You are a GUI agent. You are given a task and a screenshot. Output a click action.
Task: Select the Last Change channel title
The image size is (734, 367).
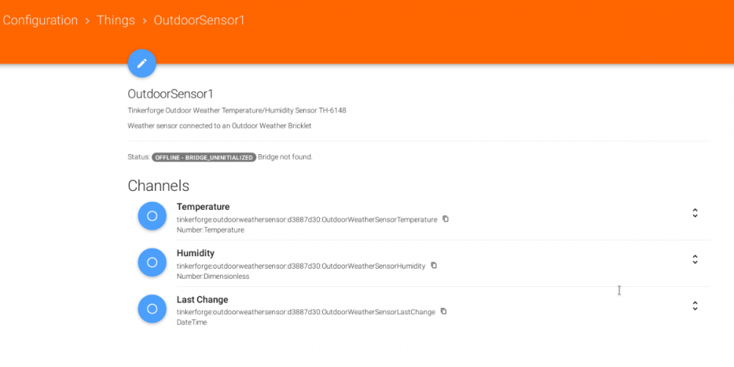coord(203,299)
